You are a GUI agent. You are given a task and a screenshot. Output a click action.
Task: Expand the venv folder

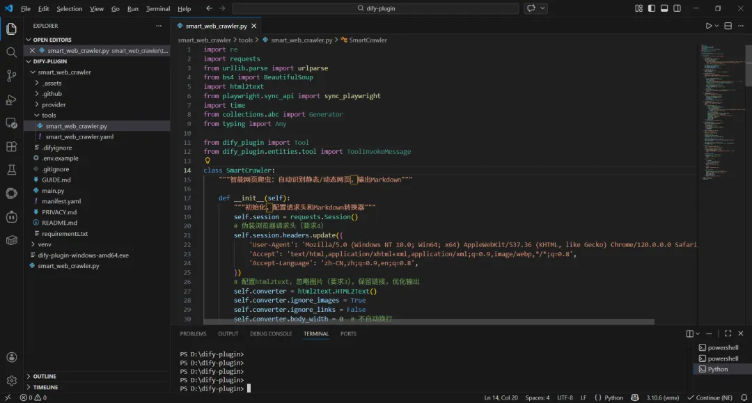45,244
